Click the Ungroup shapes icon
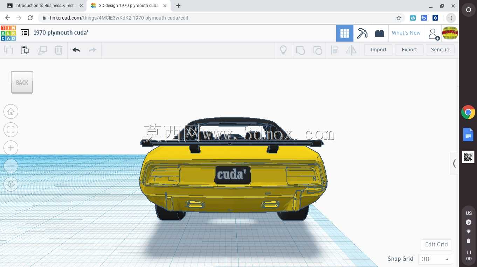The width and height of the screenshot is (477, 267). pos(318,50)
